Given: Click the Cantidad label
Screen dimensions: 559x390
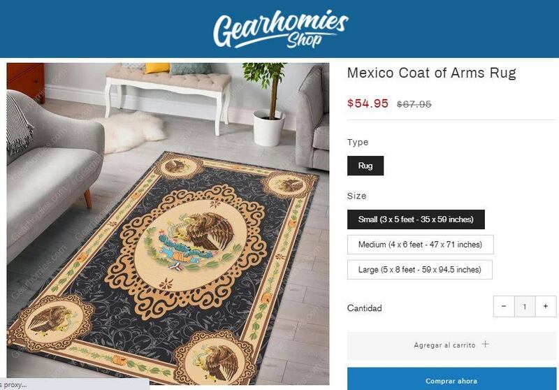Looking at the screenshot, I should click(x=364, y=308).
